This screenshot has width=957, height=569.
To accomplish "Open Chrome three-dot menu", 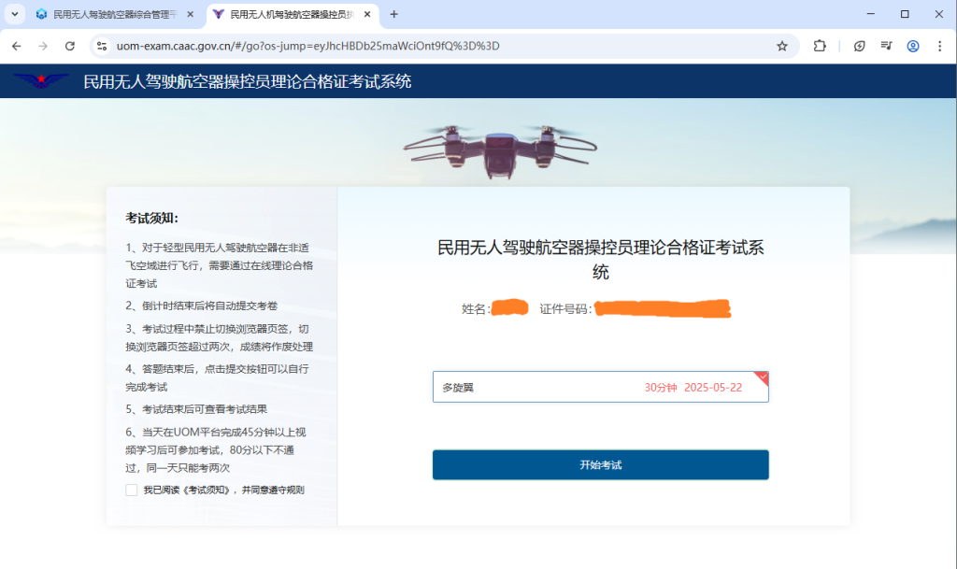I will pos(939,46).
